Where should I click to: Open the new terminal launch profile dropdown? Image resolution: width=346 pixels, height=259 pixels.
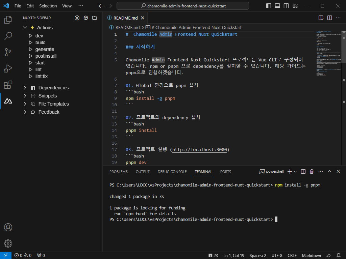click(x=295, y=172)
